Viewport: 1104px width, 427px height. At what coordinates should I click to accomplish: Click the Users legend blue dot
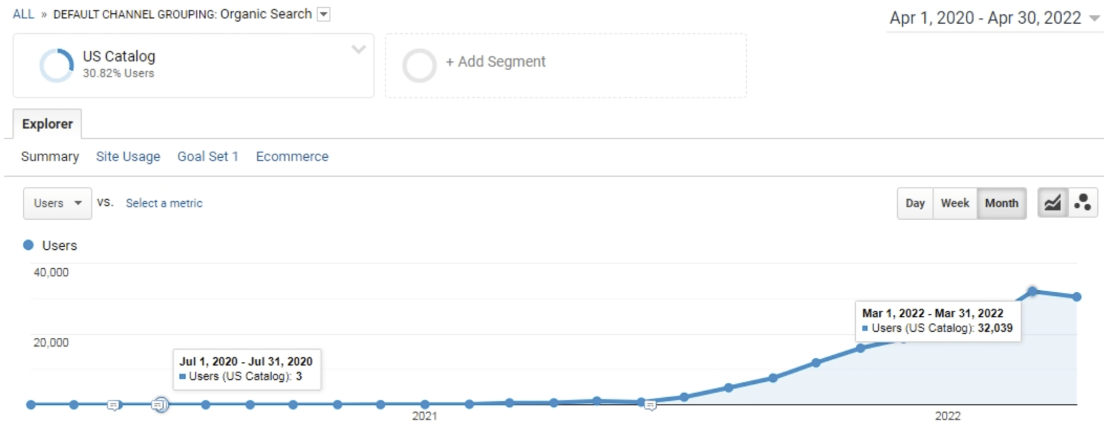(28, 245)
